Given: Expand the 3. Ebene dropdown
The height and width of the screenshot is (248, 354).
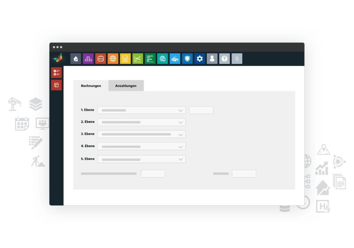Looking at the screenshot, I should pyautogui.click(x=141, y=135).
